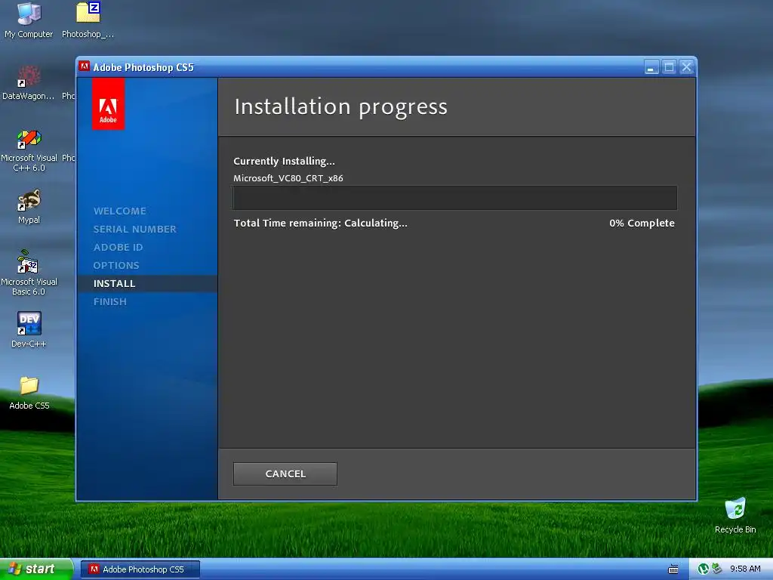Click the system clock 9:58 AM
The height and width of the screenshot is (580, 773).
pos(745,569)
